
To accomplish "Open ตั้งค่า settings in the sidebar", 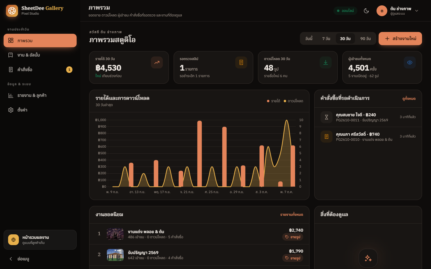I will click(40, 110).
